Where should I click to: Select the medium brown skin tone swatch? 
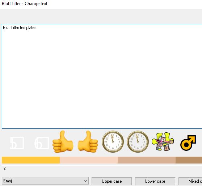pyautogui.click(x=189, y=160)
